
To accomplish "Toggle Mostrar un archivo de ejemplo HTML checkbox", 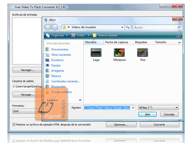I will click(x=14, y=124).
